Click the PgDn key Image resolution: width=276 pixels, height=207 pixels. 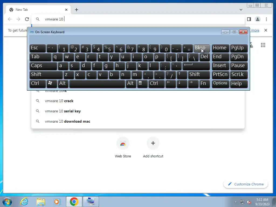[x=239, y=57]
